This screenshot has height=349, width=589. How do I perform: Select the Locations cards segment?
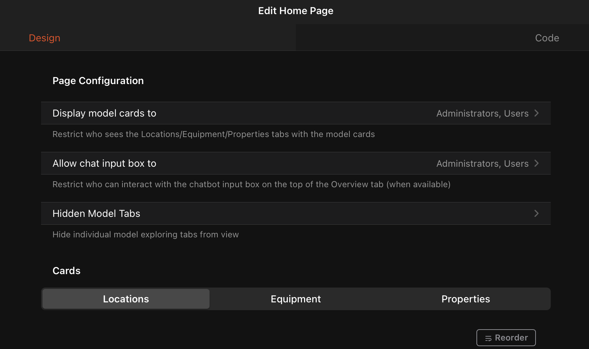126,299
